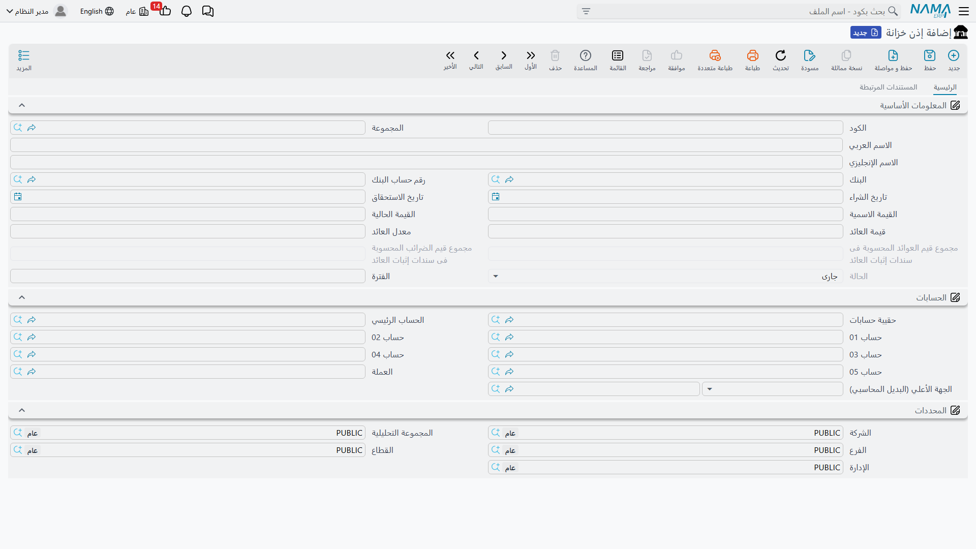Open approvals icon with 14 badge
The width and height of the screenshot is (976, 549).
pos(165,10)
